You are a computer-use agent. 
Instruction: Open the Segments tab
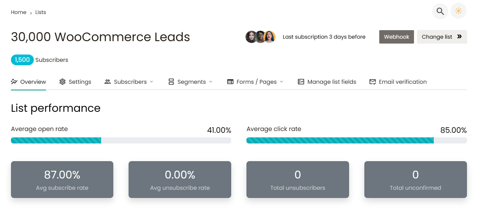190,82
